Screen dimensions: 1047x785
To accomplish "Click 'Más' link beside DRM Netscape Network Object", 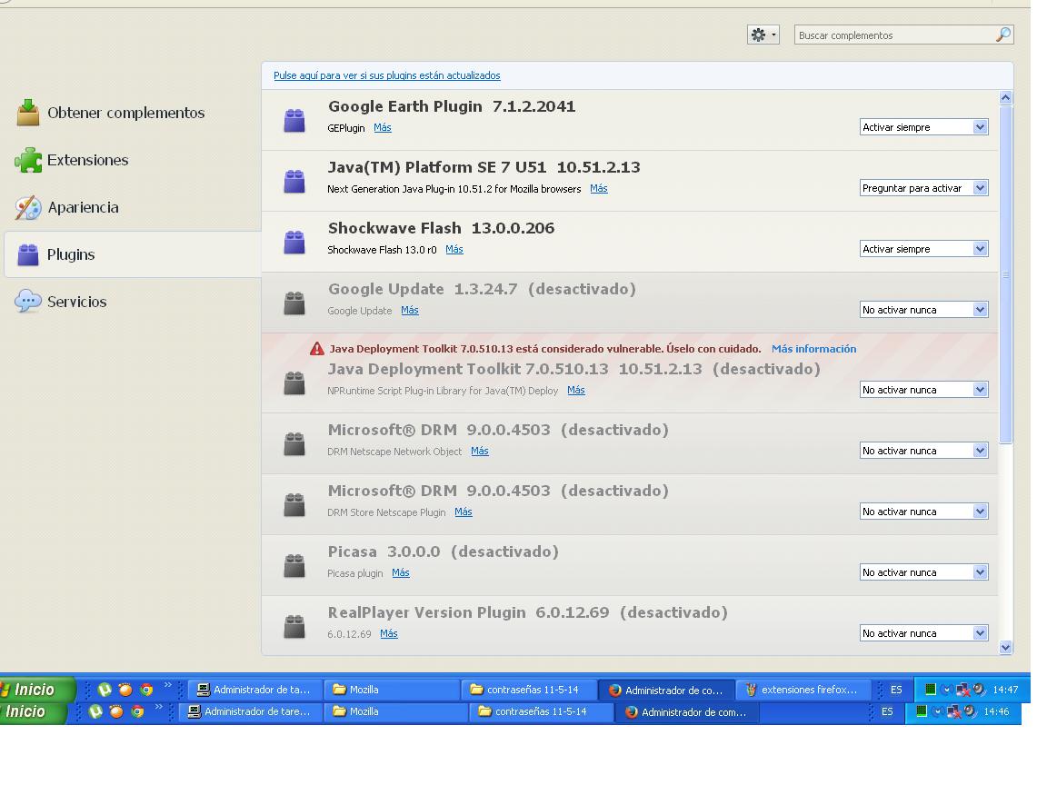I will (480, 451).
